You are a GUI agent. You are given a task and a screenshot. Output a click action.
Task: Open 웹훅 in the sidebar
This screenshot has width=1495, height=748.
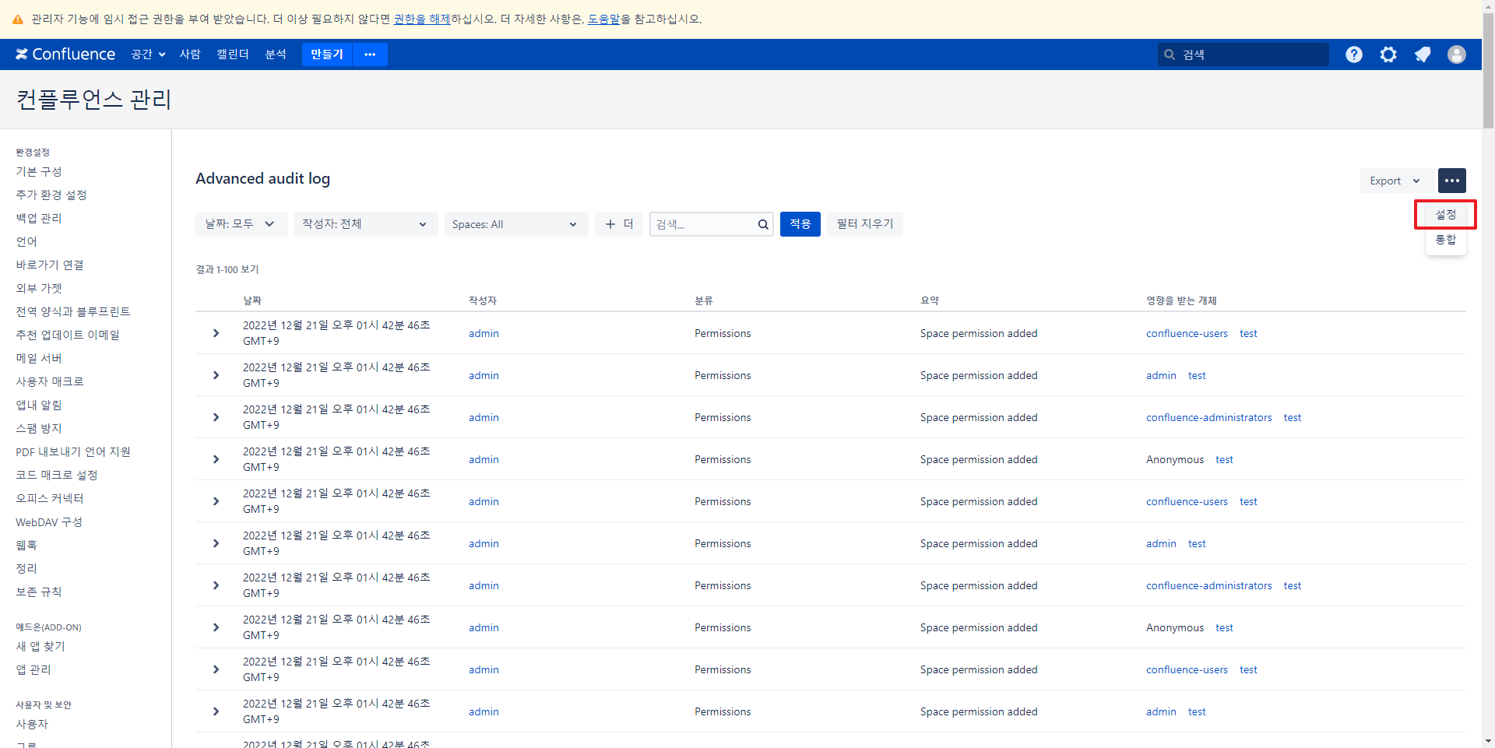tap(26, 545)
